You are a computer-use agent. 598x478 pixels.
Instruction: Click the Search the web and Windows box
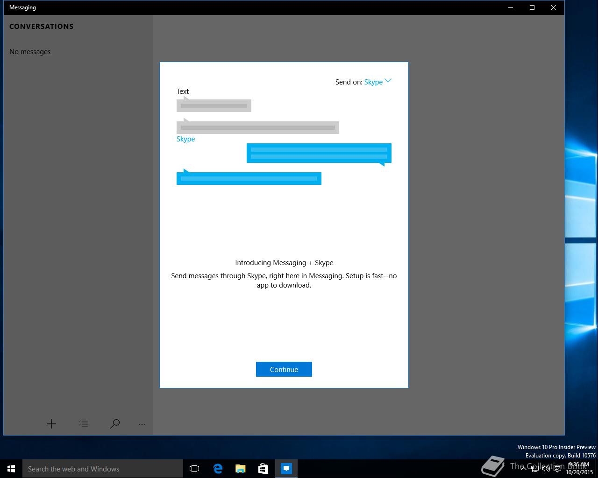tap(103, 469)
